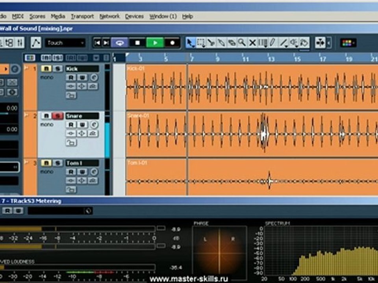Toggle mute on the Kick track

(x=46, y=69)
